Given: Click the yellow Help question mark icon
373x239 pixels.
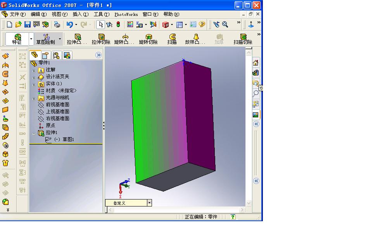Looking at the screenshot, I should [x=202, y=24].
